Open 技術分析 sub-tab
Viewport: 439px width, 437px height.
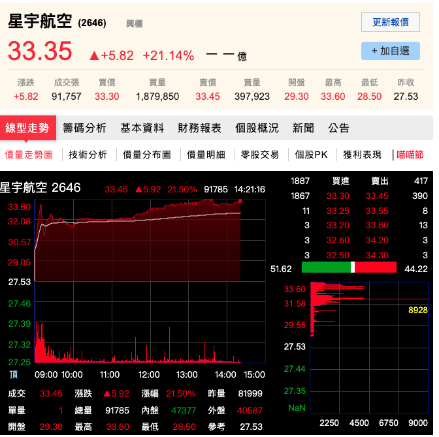coord(88,155)
